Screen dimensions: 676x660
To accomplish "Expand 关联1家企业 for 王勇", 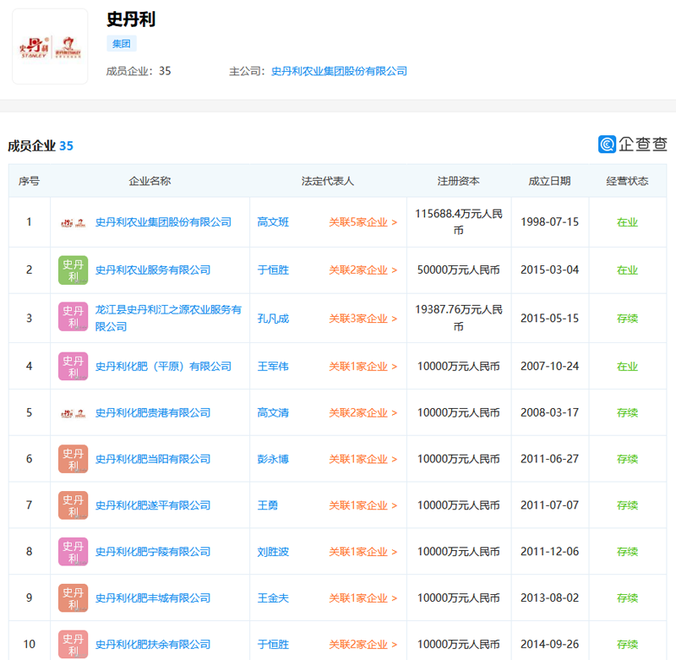I will (363, 505).
